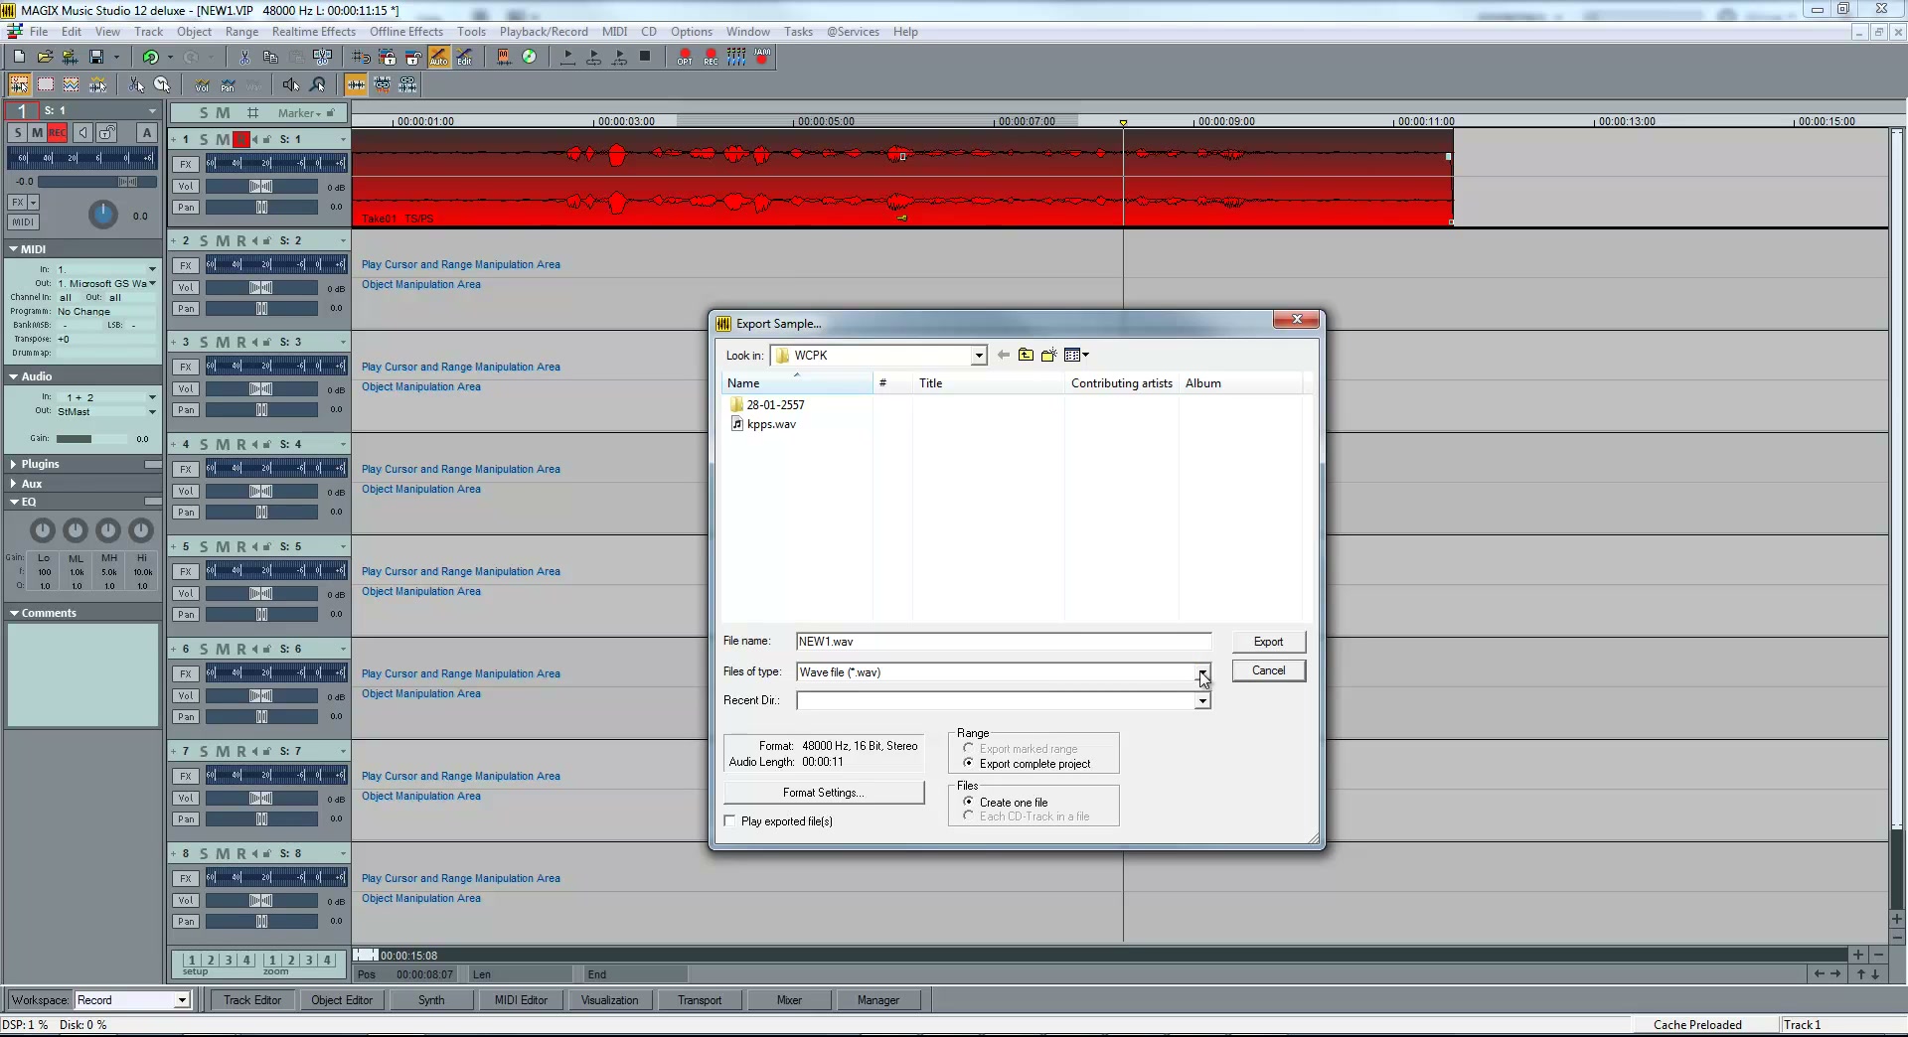Click the Save project floppy icon

tap(96, 57)
